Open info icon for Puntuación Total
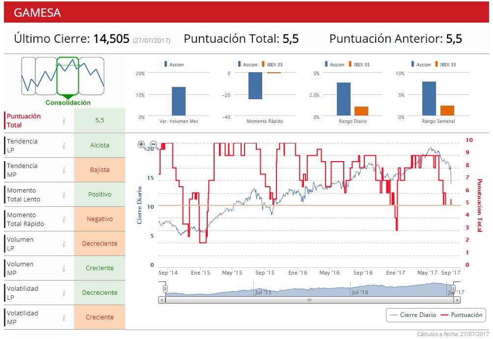493x339 pixels. [64, 121]
